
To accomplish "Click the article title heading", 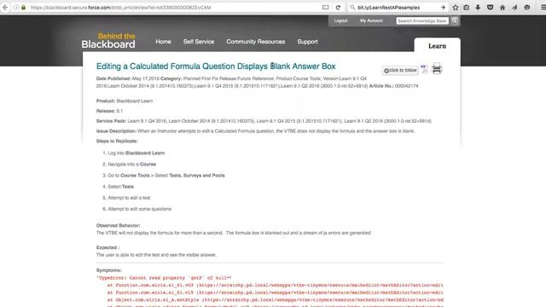I will pyautogui.click(x=216, y=67).
